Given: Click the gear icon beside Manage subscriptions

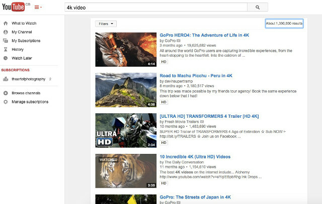Looking at the screenshot, I should pyautogui.click(x=6, y=102).
